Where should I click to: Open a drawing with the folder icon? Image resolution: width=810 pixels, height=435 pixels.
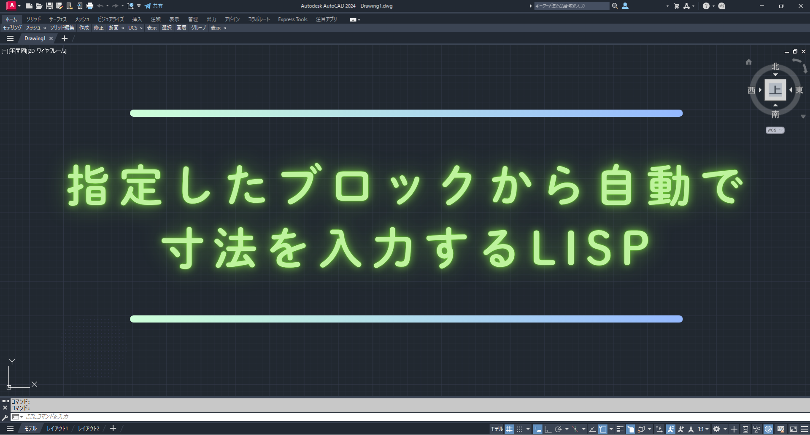point(39,6)
